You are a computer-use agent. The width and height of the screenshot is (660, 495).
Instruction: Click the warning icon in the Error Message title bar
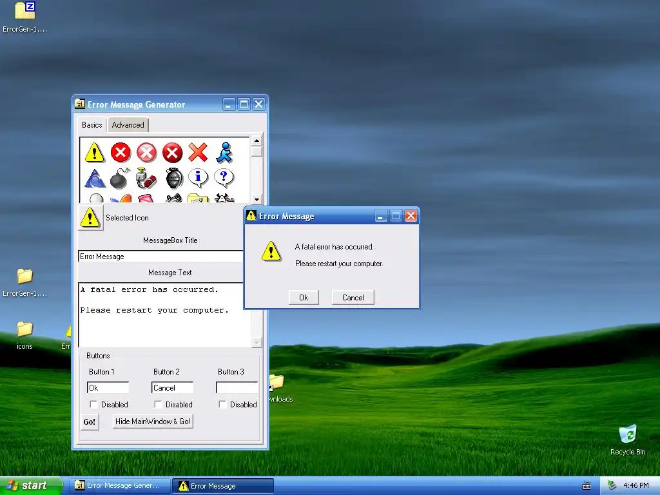tap(251, 216)
